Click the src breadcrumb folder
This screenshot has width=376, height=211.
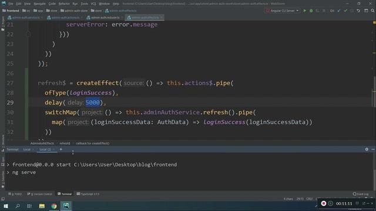[26, 11]
